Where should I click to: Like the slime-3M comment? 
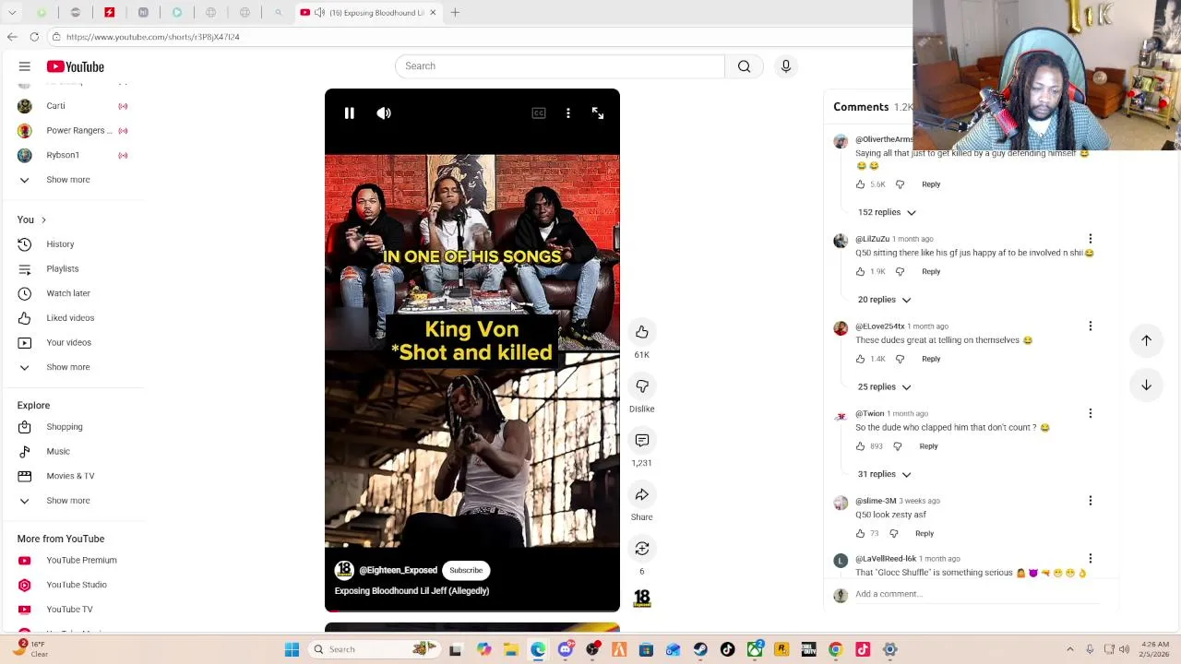click(861, 533)
